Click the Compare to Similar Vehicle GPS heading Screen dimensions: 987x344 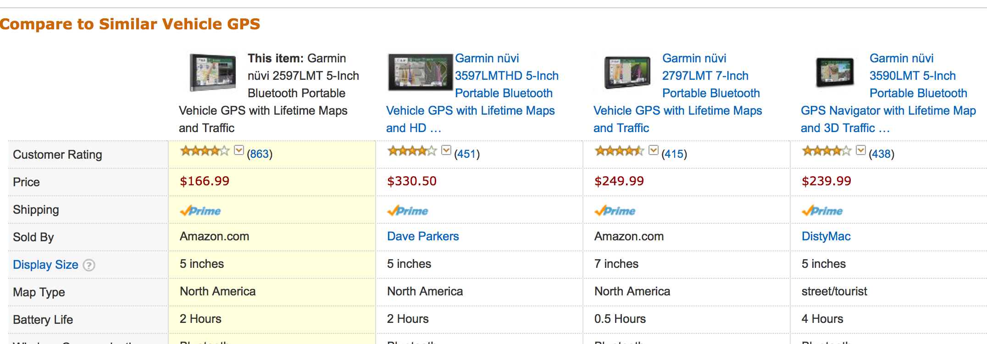130,24
